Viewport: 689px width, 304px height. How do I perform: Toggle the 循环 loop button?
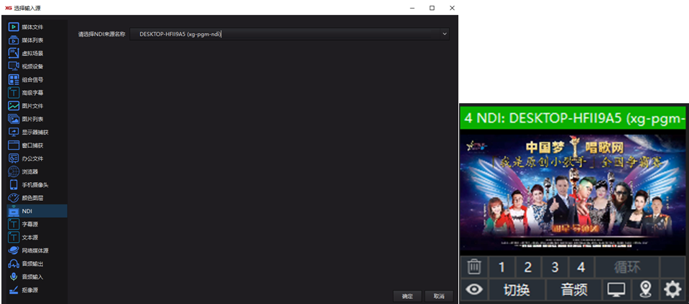(x=626, y=267)
